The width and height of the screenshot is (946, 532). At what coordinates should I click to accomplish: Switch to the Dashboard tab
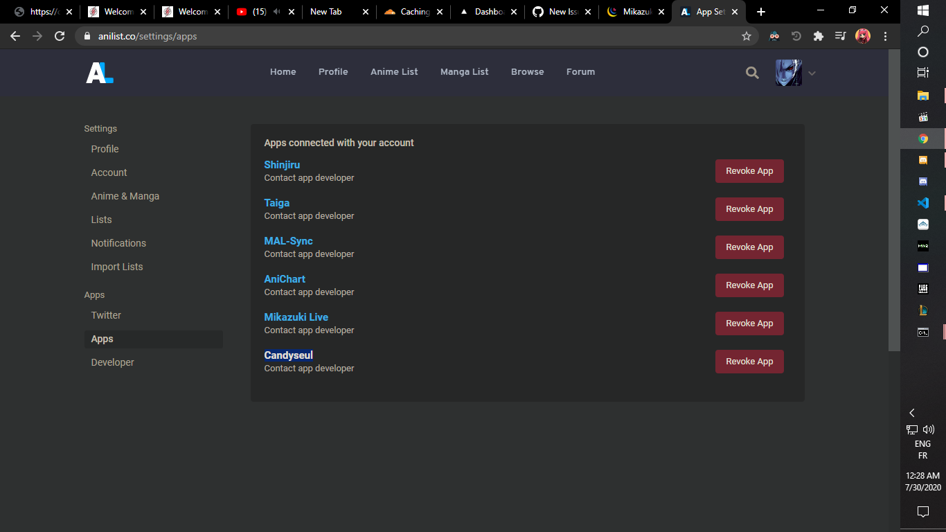click(x=488, y=12)
